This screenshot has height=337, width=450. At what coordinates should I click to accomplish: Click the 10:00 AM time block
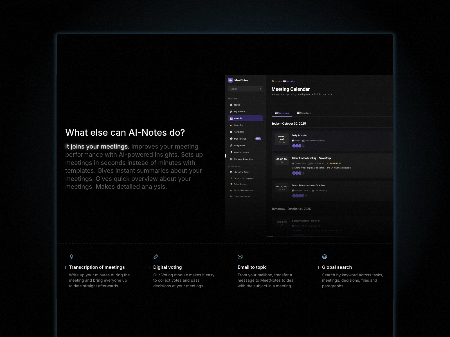(x=282, y=223)
